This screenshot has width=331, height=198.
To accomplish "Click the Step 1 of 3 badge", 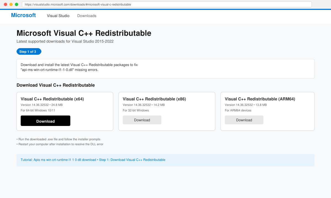I will (29, 51).
